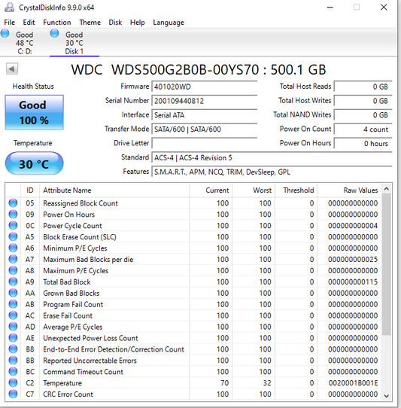Click the Raw Values column header

[349, 190]
